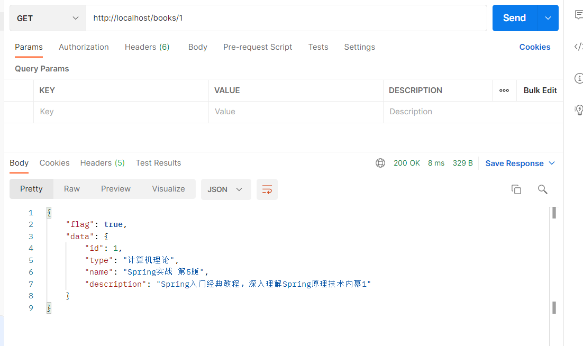
Task: Open the request Headers (6) tab
Action: [147, 47]
